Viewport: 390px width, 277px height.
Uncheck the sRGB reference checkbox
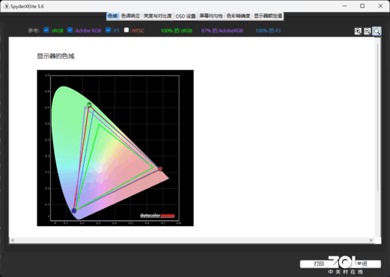[x=46, y=30]
